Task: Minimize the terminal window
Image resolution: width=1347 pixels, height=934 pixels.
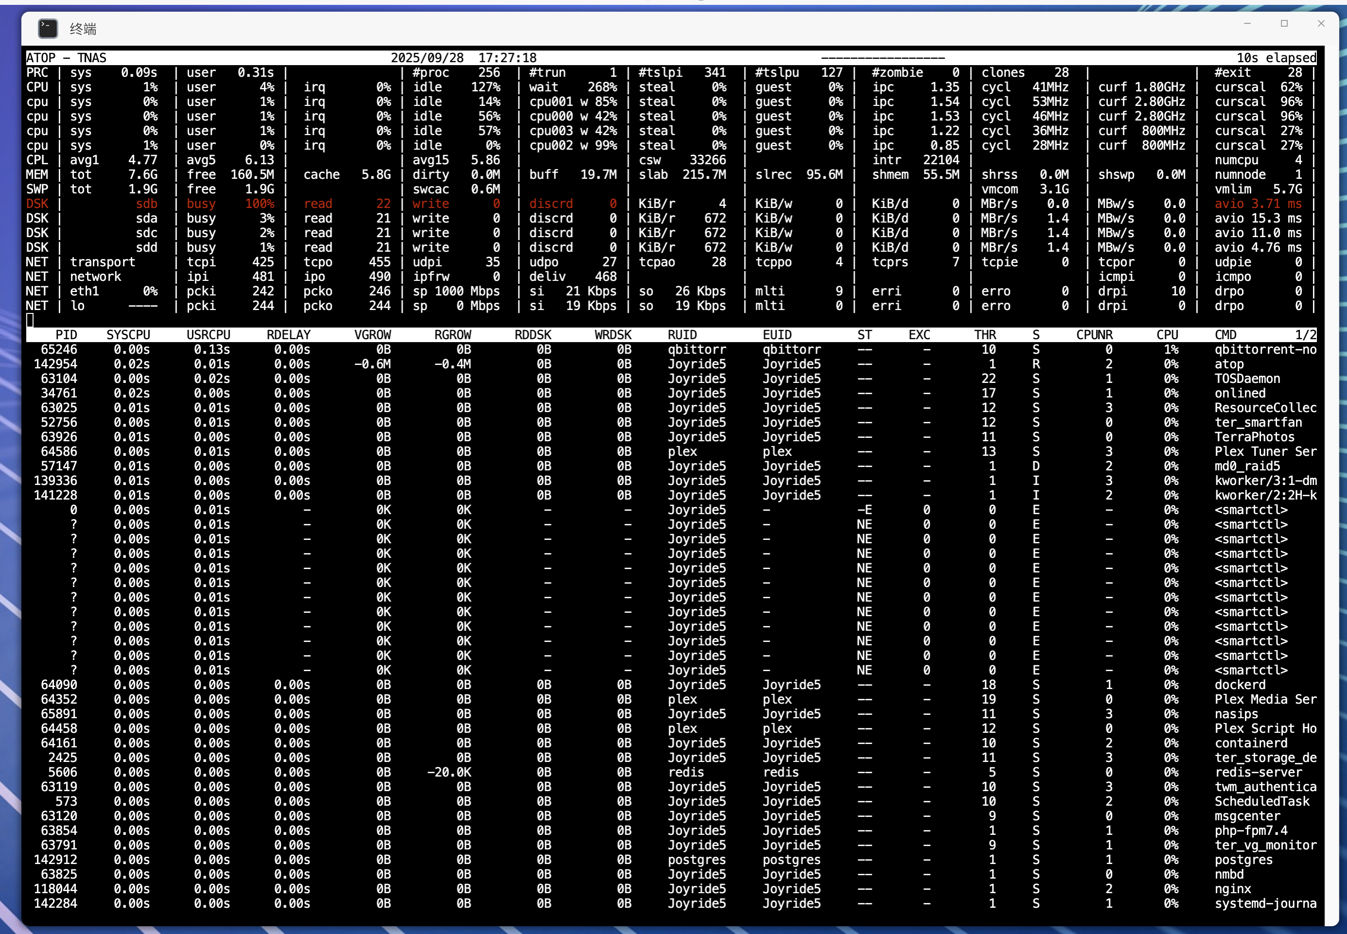Action: pos(1247,23)
